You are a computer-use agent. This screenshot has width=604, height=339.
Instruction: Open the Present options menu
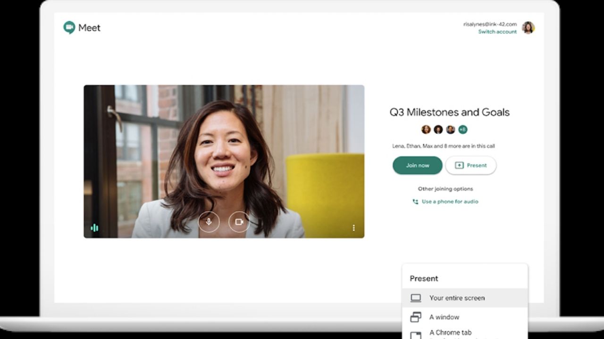tap(470, 165)
